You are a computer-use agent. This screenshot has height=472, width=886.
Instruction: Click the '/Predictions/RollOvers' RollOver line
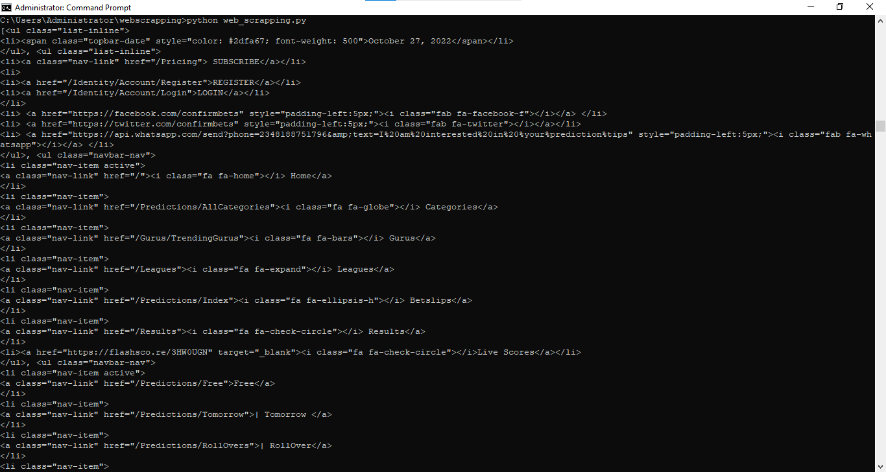pyautogui.click(x=166, y=445)
